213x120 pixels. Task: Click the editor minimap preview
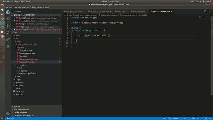pyautogui.click(x=205, y=17)
